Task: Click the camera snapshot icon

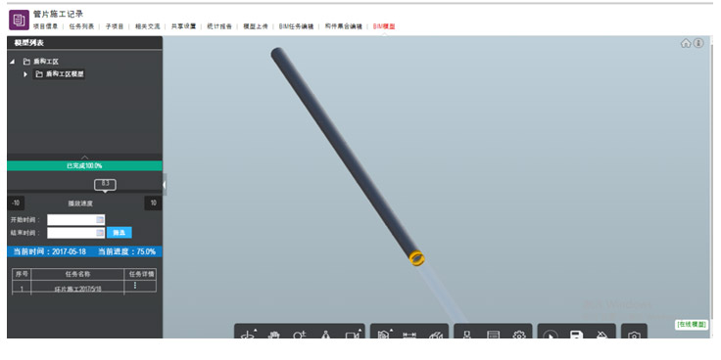Action: (x=634, y=336)
